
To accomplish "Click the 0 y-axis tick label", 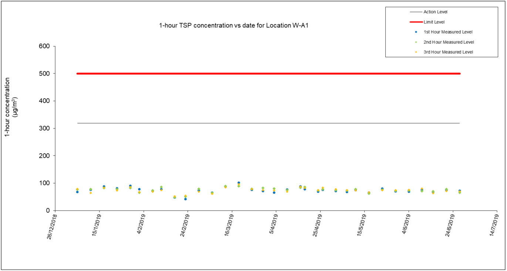I will [47, 210].
